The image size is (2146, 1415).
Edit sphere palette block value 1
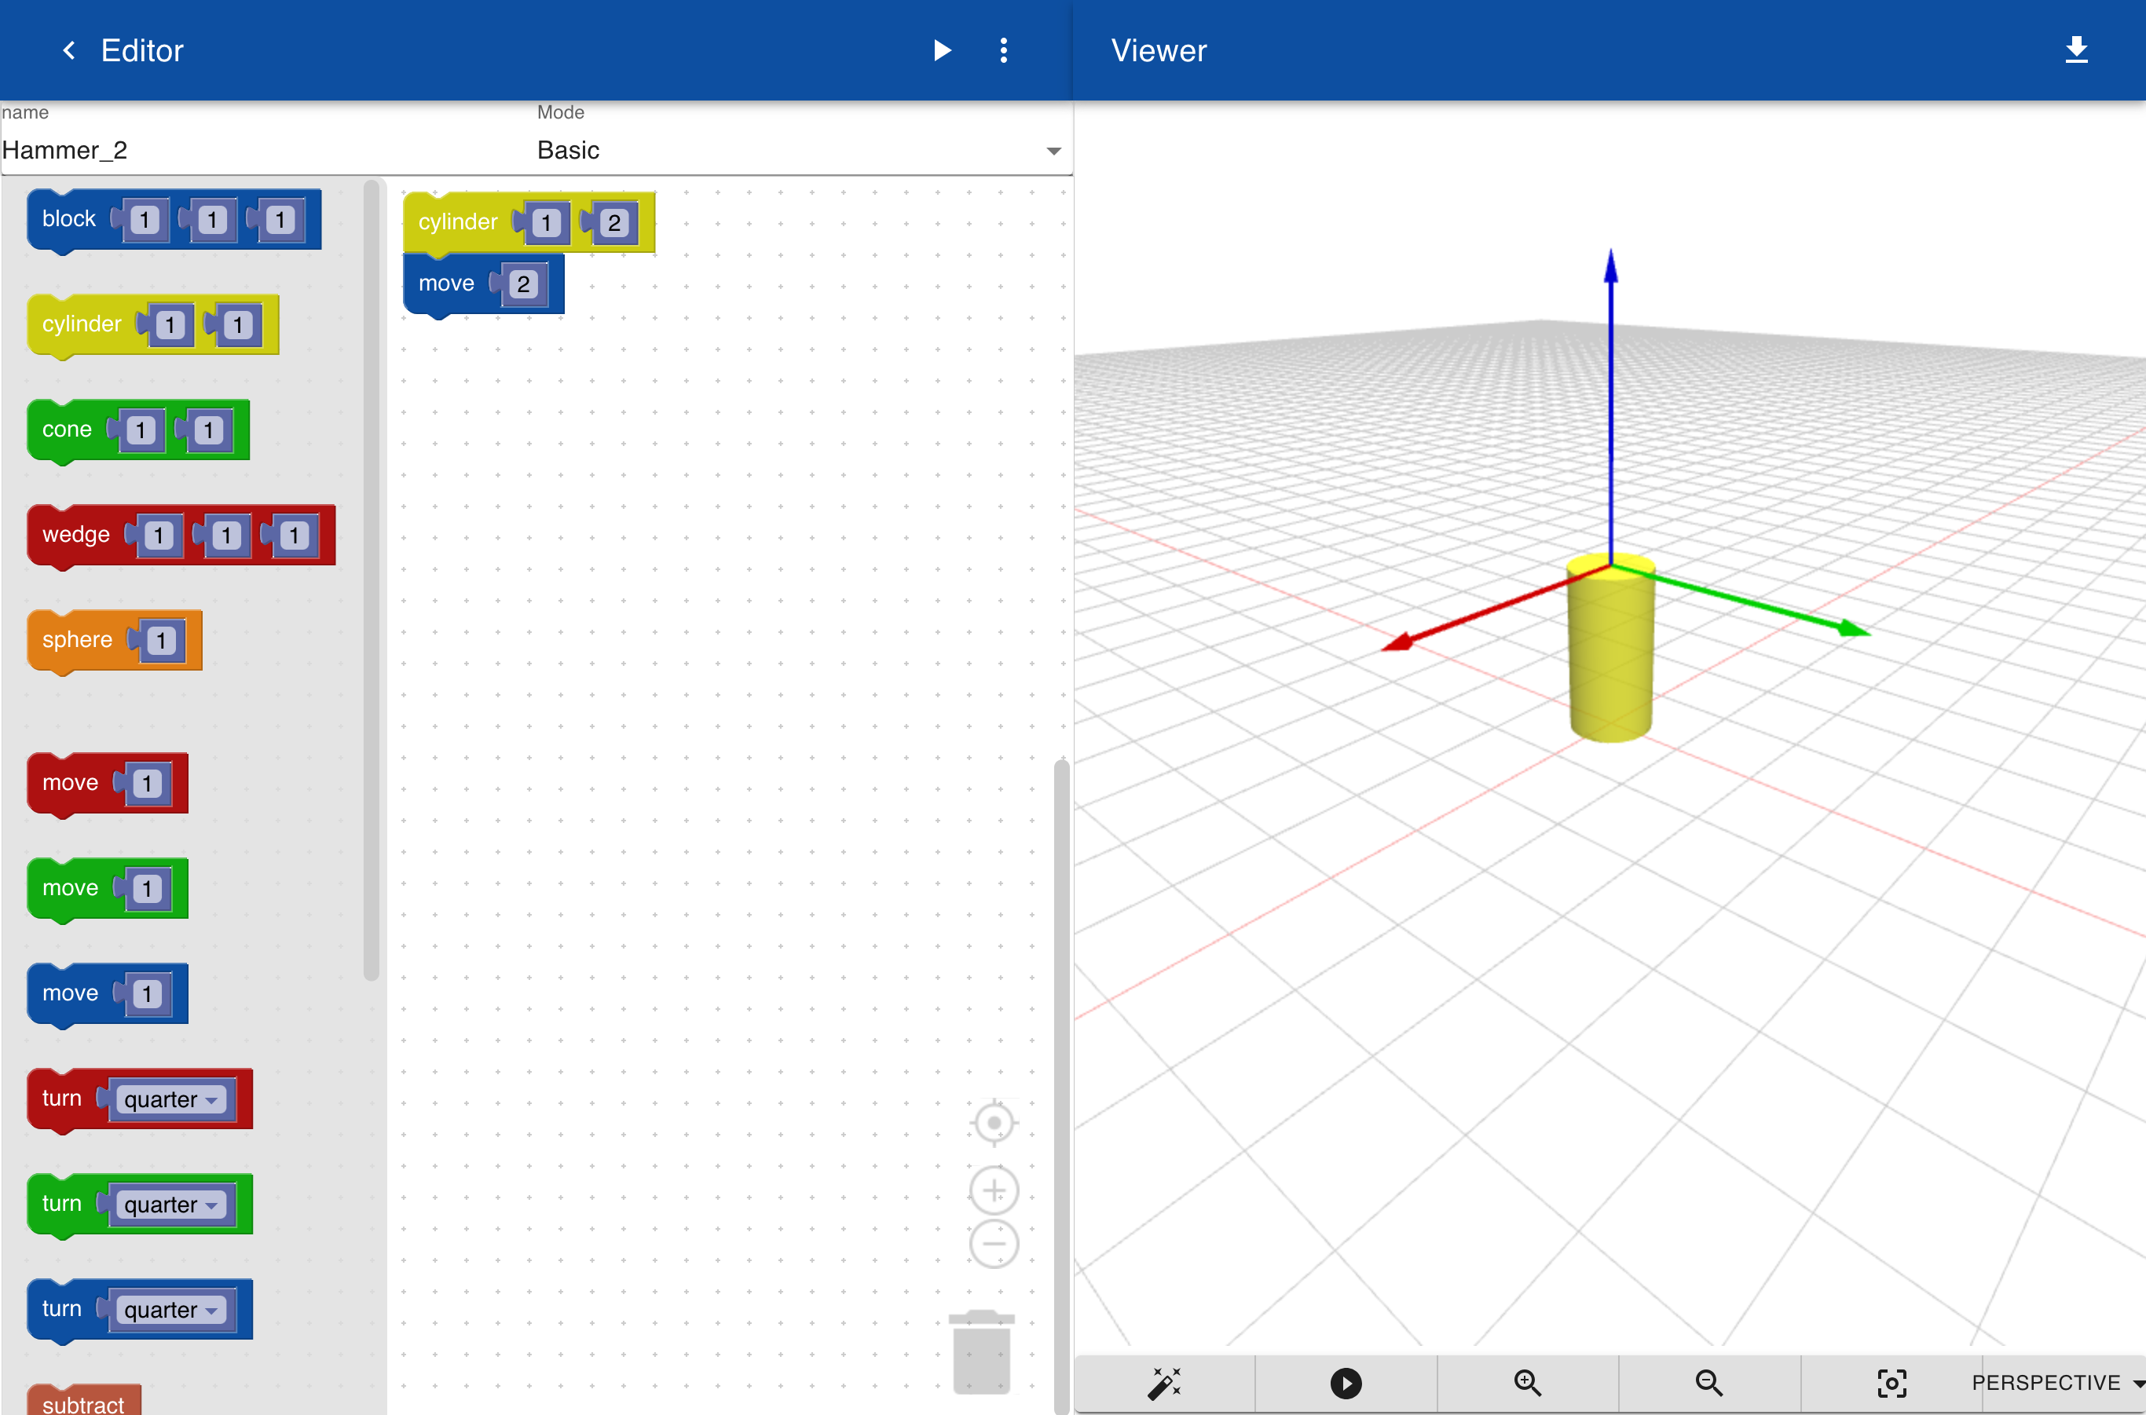[x=161, y=641]
